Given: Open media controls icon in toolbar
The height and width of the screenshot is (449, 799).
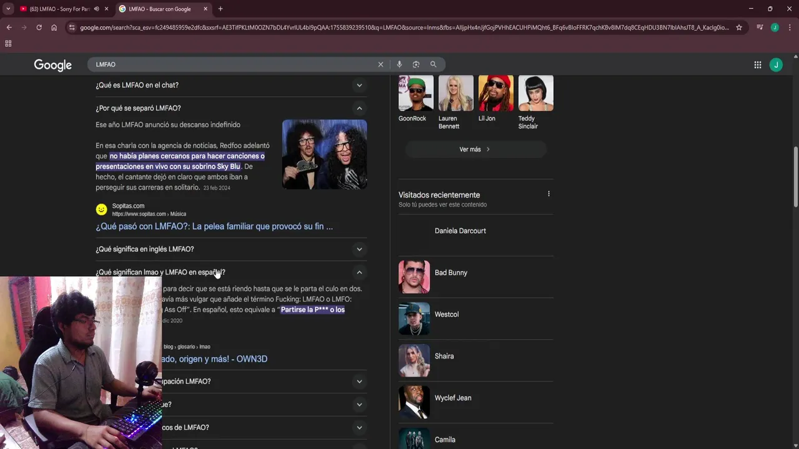Looking at the screenshot, I should pos(760,27).
